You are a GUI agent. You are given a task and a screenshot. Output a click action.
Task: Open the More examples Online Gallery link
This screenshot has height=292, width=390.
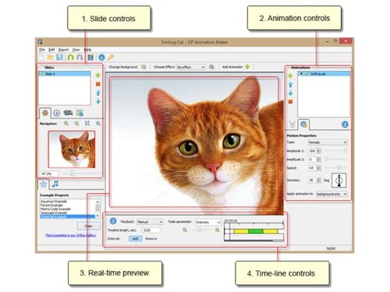tap(71, 235)
